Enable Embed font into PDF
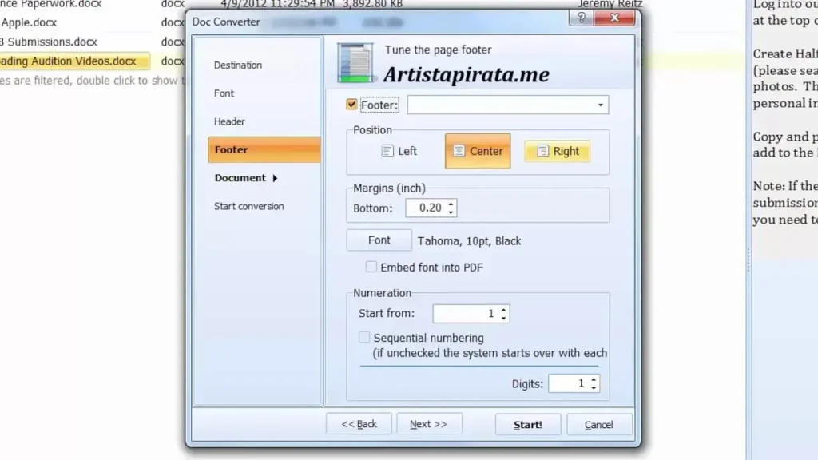 [x=371, y=267]
